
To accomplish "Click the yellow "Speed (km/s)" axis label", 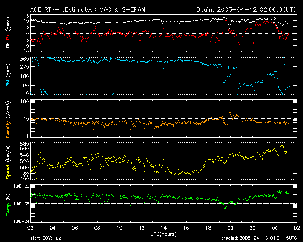I will click(x=8, y=162).
